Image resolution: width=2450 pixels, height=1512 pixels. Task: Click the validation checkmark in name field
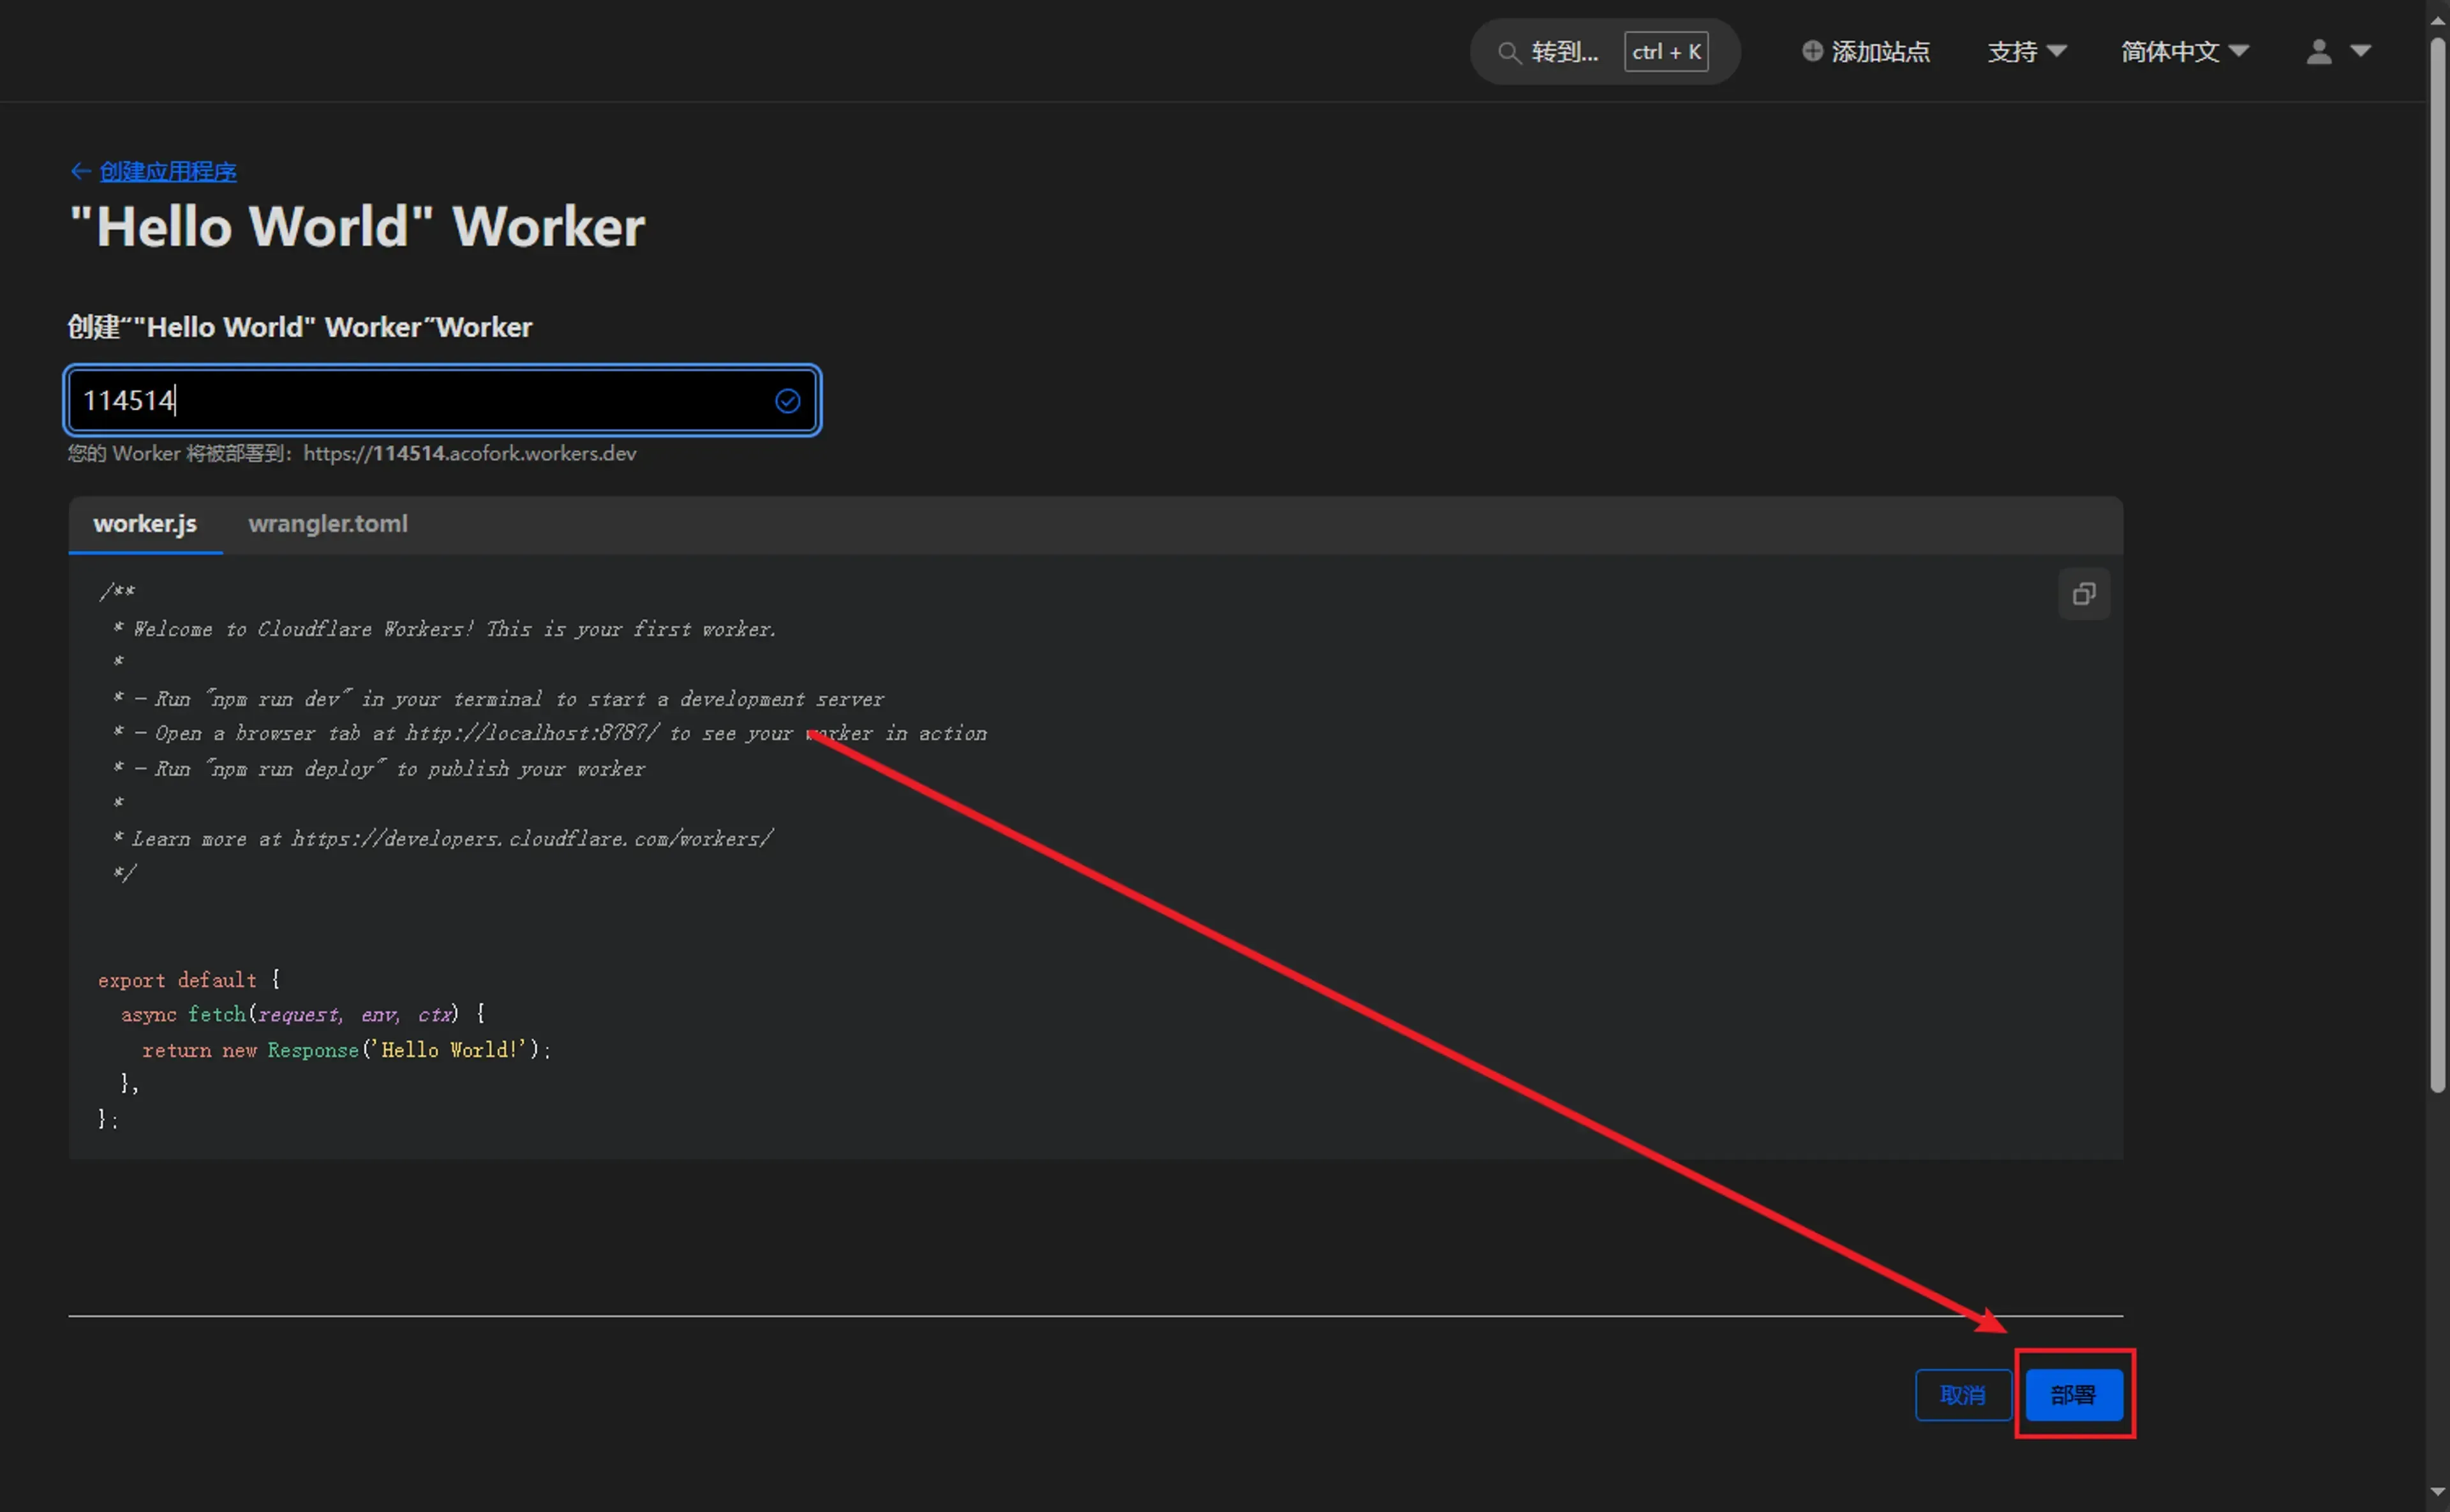click(788, 401)
